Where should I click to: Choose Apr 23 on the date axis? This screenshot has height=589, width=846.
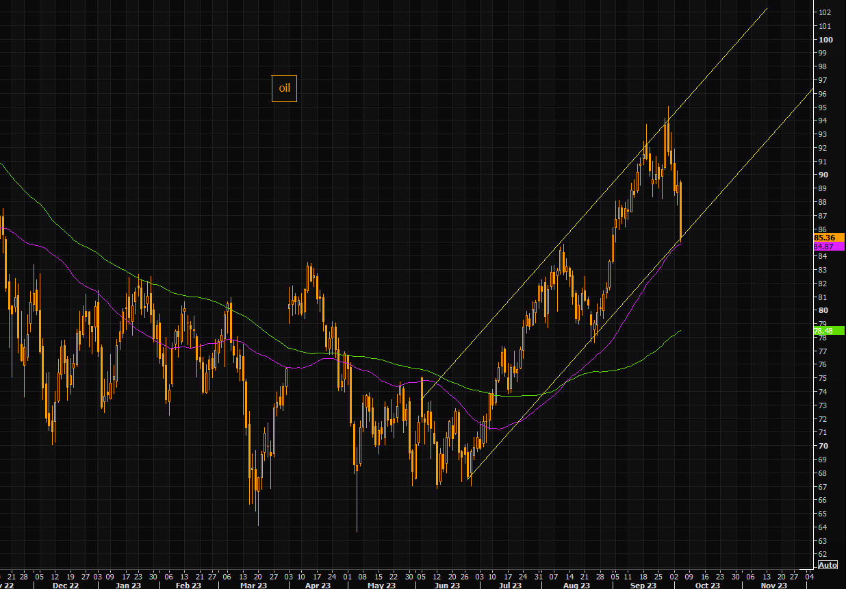click(x=317, y=586)
